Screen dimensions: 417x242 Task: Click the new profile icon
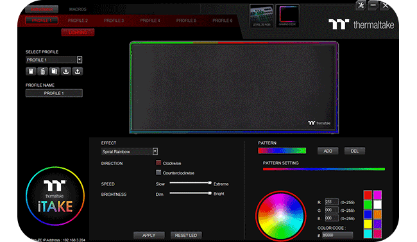(31, 71)
